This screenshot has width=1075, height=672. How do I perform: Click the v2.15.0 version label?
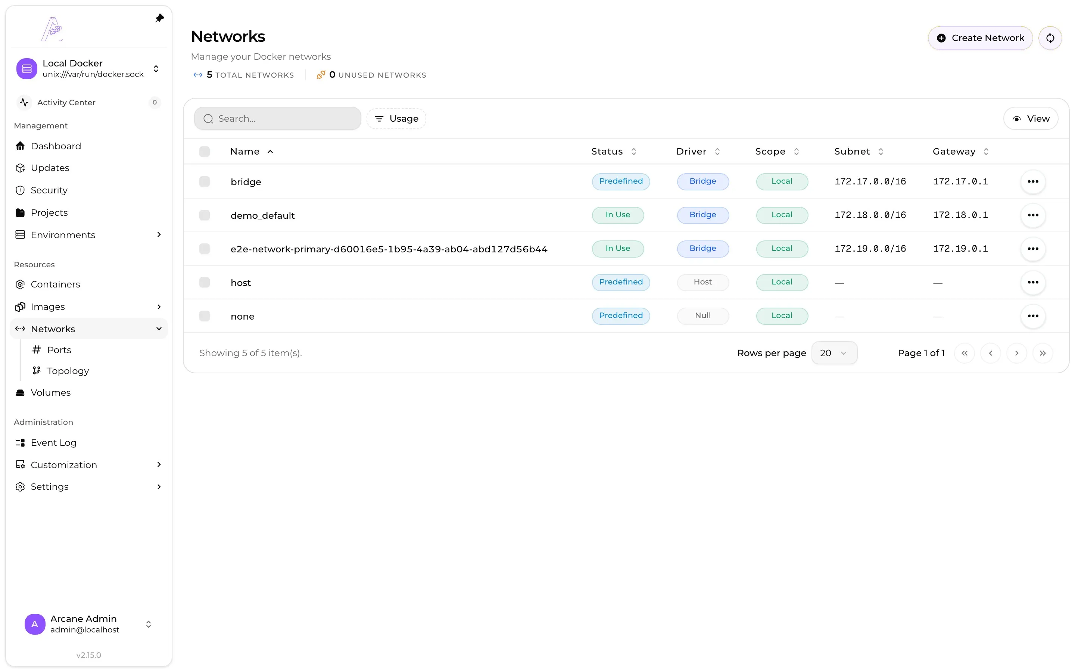point(88,655)
